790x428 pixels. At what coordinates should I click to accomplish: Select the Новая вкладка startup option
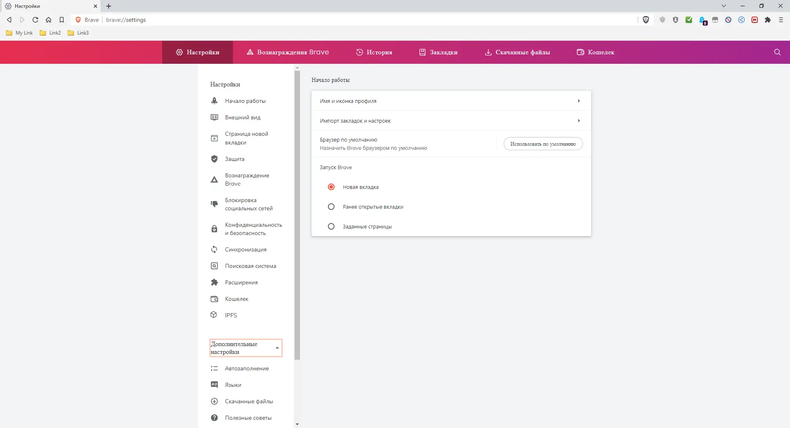[x=331, y=187]
